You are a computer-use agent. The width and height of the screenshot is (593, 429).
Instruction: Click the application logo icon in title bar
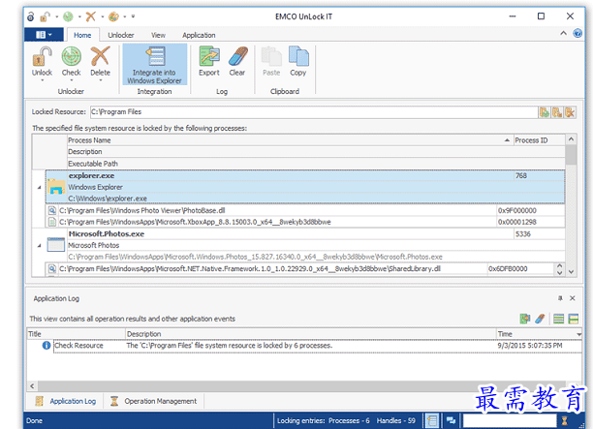pos(31,16)
